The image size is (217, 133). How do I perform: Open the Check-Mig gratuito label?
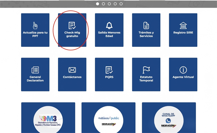point(72,34)
